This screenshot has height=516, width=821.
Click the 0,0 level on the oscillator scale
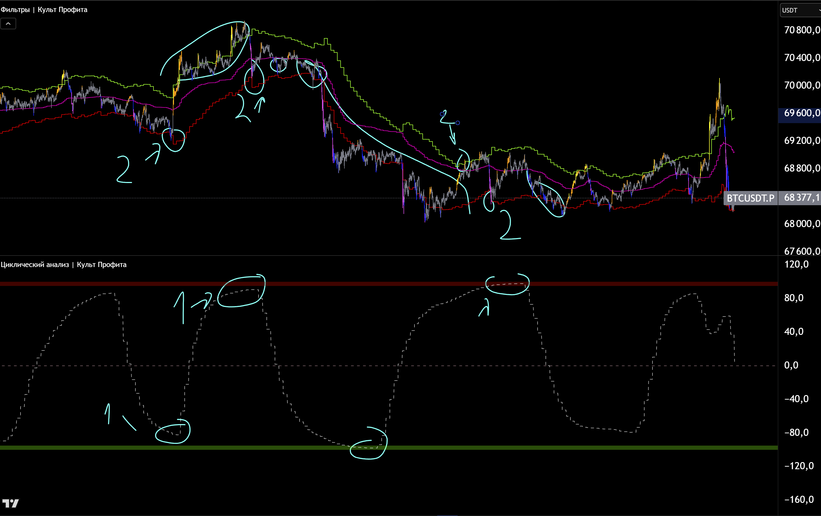[791, 365]
